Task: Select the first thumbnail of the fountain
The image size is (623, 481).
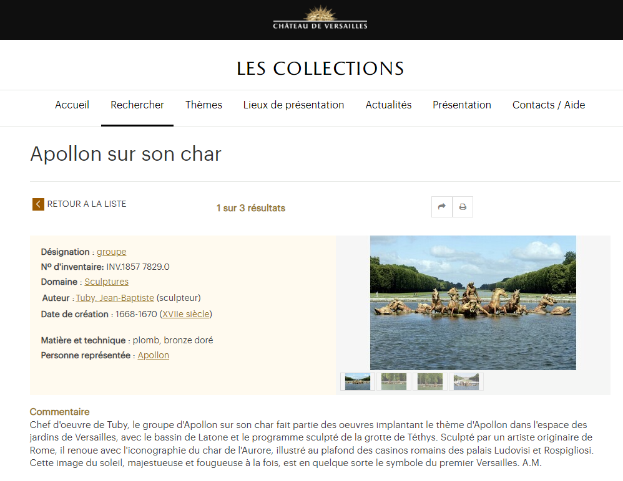Action: (x=358, y=381)
